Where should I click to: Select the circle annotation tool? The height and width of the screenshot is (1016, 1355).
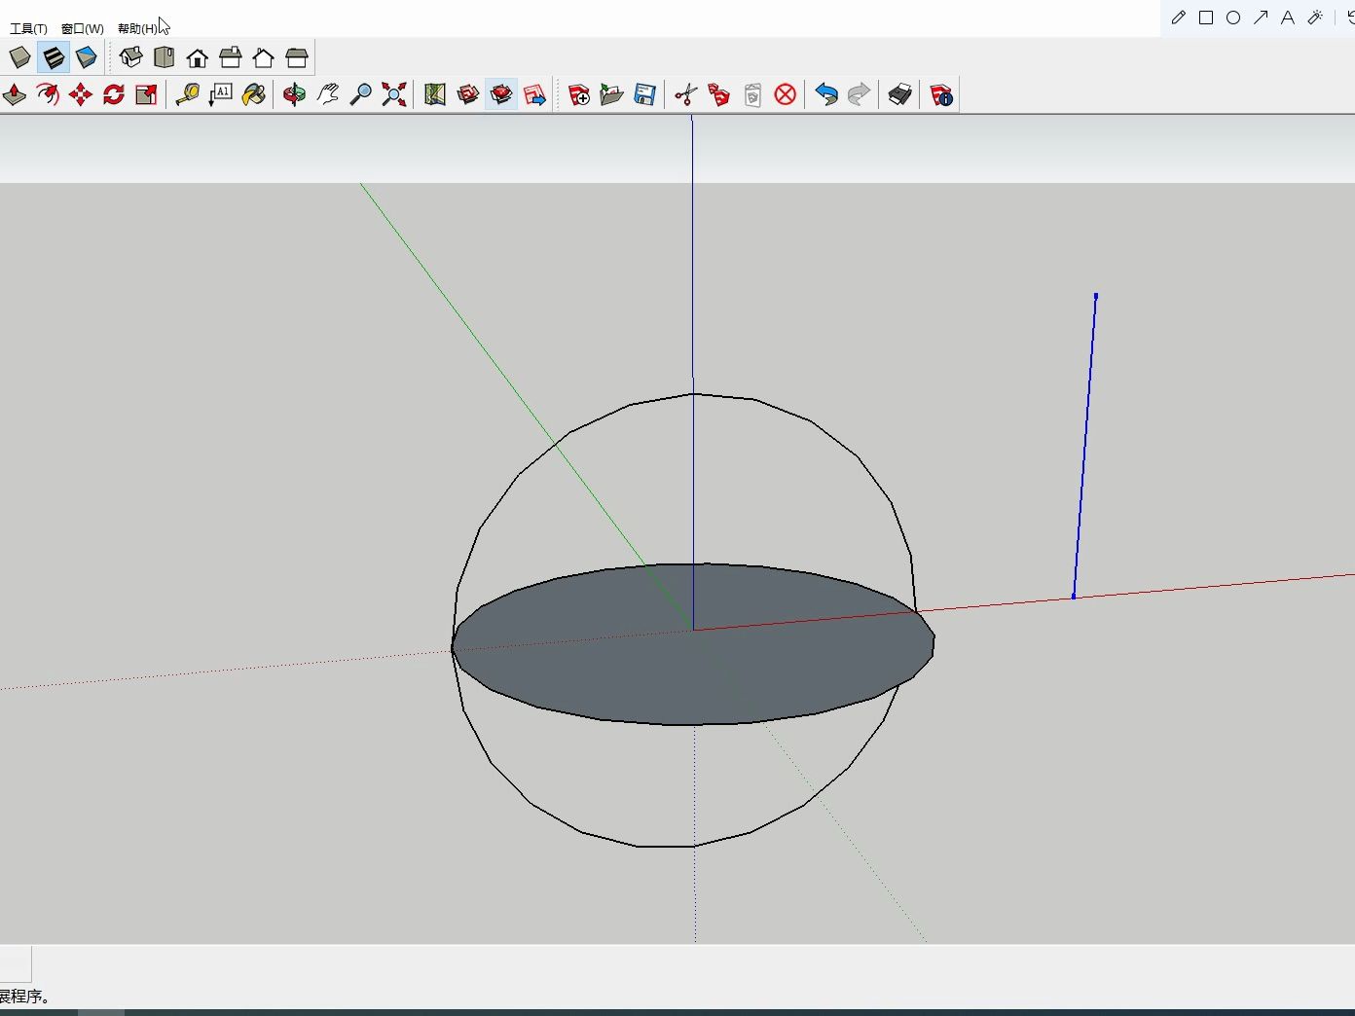pyautogui.click(x=1233, y=18)
